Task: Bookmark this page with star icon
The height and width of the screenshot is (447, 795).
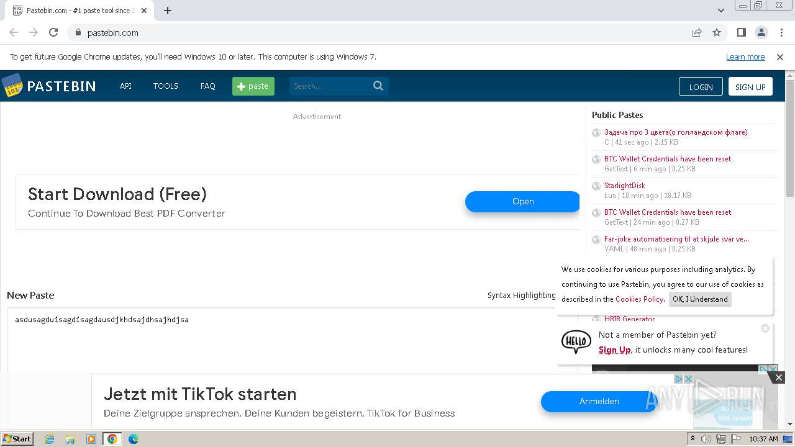Action: pyautogui.click(x=717, y=32)
